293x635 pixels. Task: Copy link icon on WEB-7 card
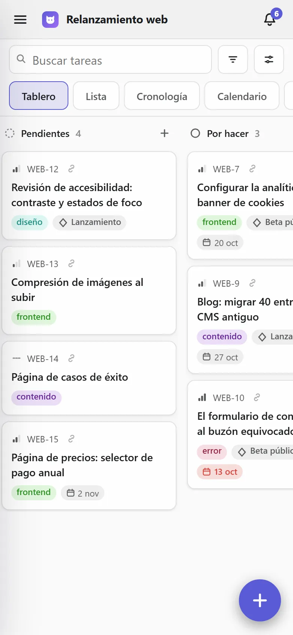[252, 169]
